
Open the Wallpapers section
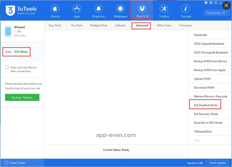click(120, 11)
